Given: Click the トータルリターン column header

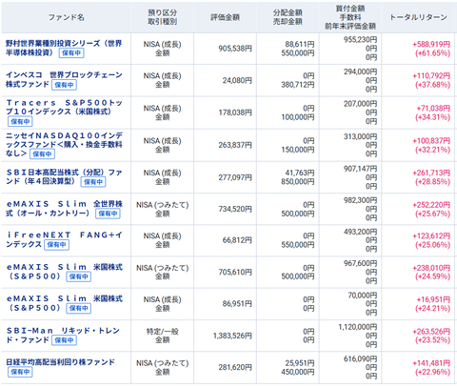Looking at the screenshot, I should click(418, 17).
